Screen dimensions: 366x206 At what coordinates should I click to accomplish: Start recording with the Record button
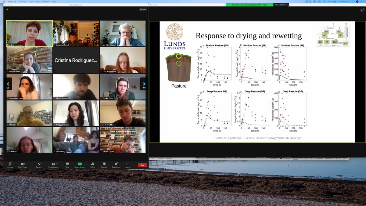104,165
